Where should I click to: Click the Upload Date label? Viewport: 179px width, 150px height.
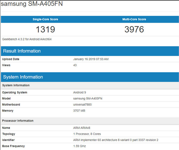11,59
